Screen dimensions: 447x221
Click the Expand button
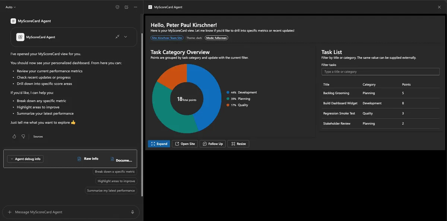click(x=159, y=144)
